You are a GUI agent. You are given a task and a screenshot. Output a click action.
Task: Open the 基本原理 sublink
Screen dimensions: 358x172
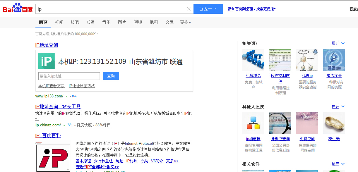click(x=83, y=161)
